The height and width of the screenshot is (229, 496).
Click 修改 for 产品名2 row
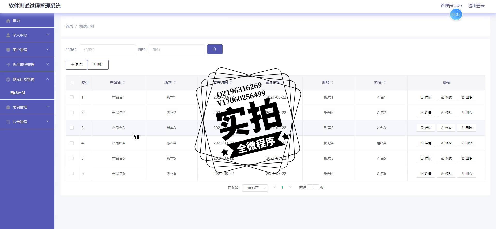click(446, 113)
